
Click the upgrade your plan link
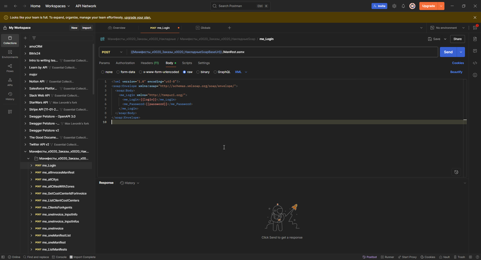click(138, 17)
